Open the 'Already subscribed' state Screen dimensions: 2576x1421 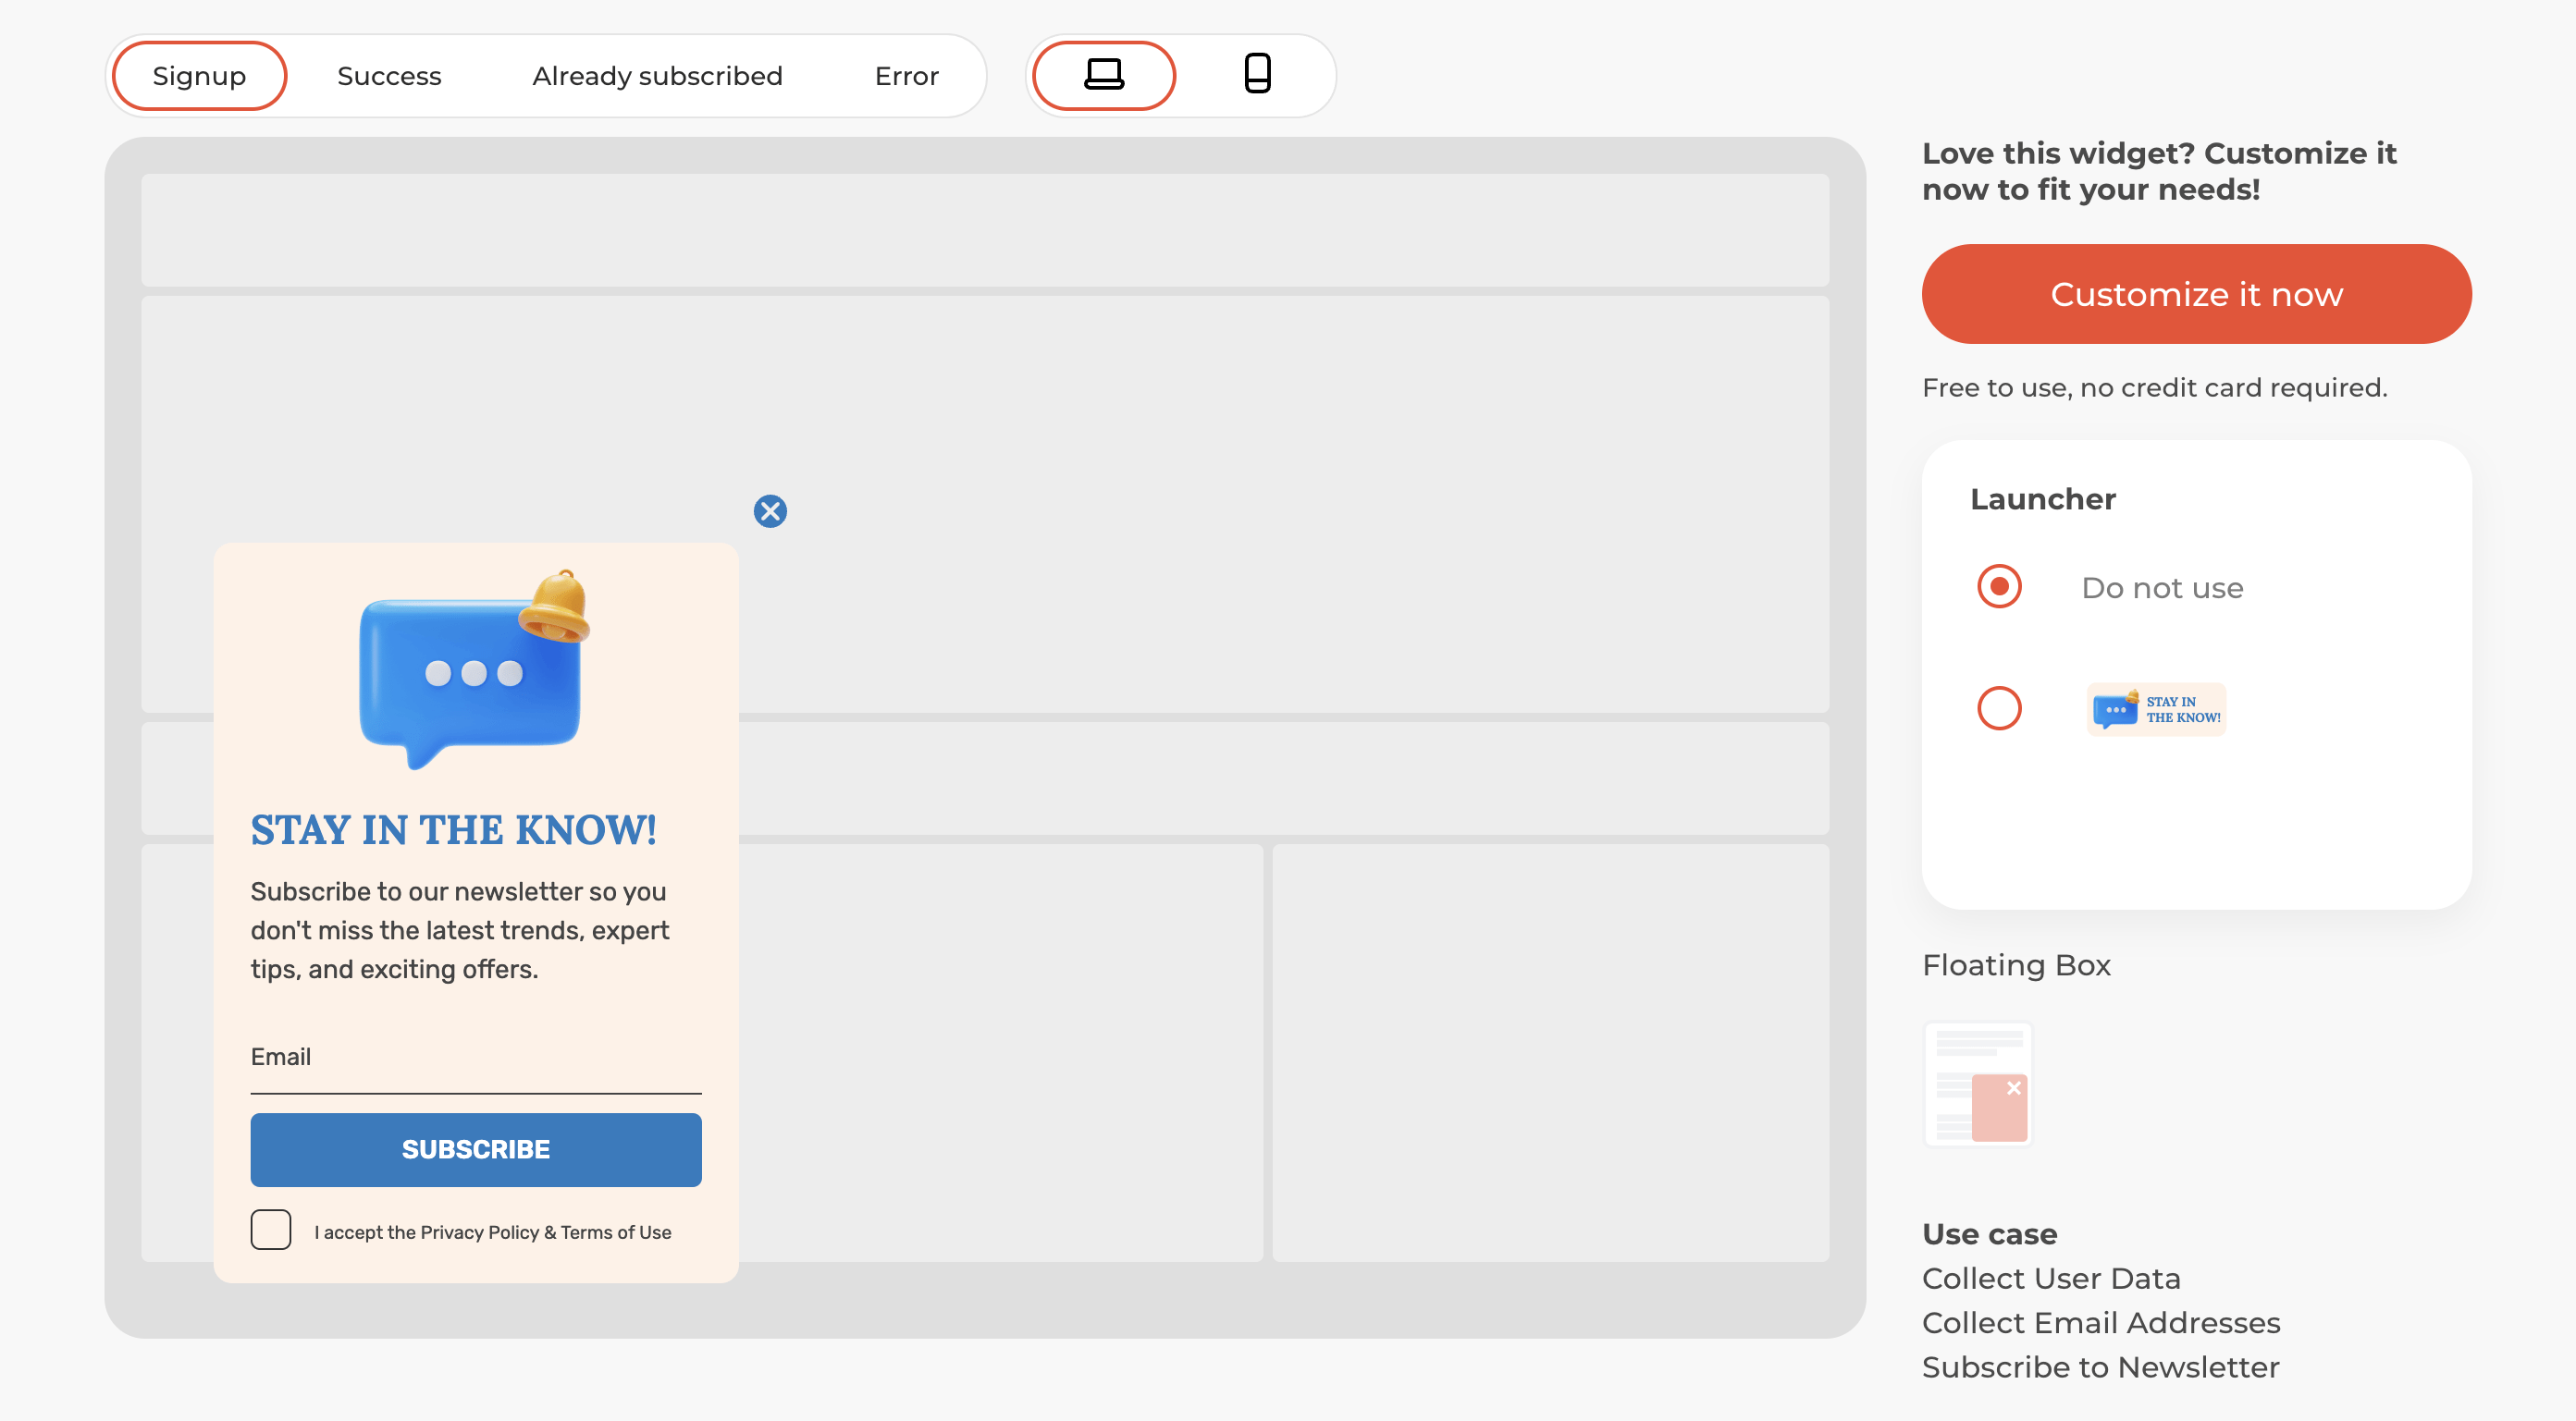[x=657, y=75]
